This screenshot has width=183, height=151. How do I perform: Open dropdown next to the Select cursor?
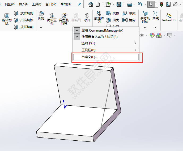pyautogui.click(x=156, y=4)
